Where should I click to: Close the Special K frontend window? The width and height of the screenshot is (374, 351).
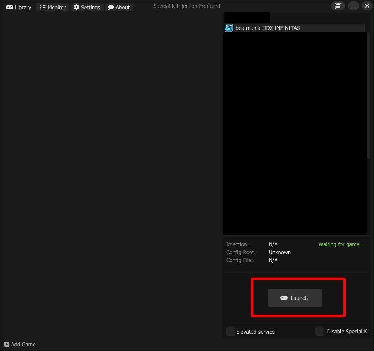367,6
